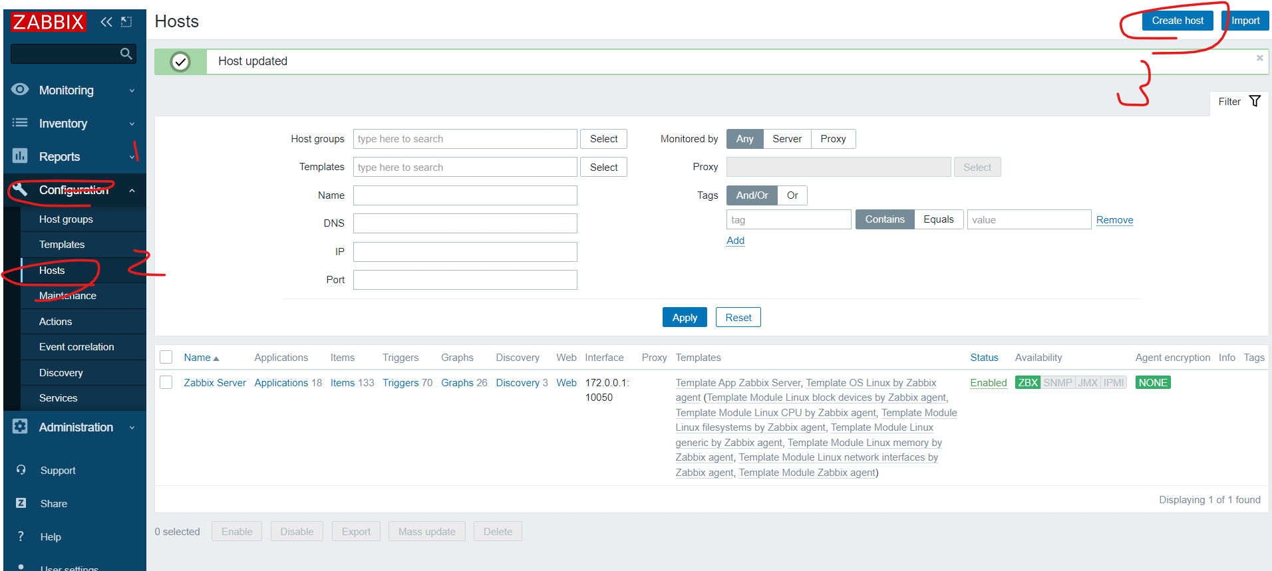Click the filter Name input field

click(x=465, y=195)
